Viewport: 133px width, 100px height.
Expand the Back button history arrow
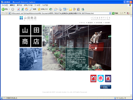click(9, 9)
